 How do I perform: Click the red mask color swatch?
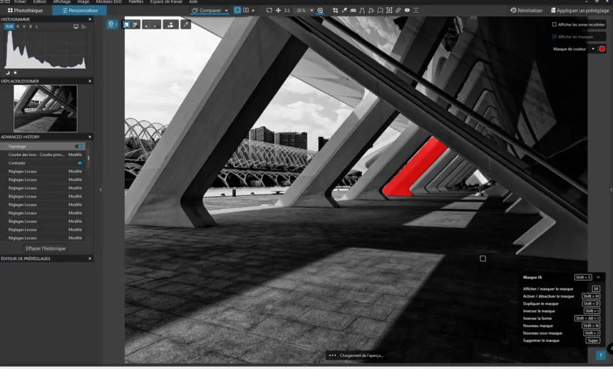pos(602,49)
